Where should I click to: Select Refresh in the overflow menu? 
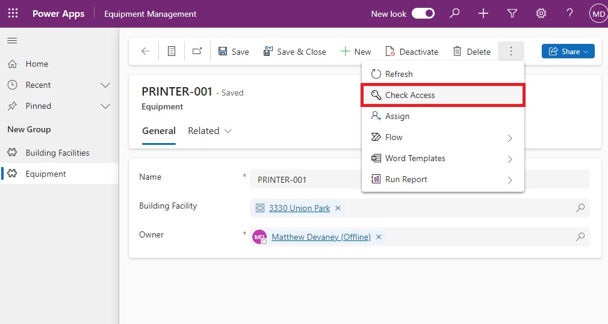[443, 74]
